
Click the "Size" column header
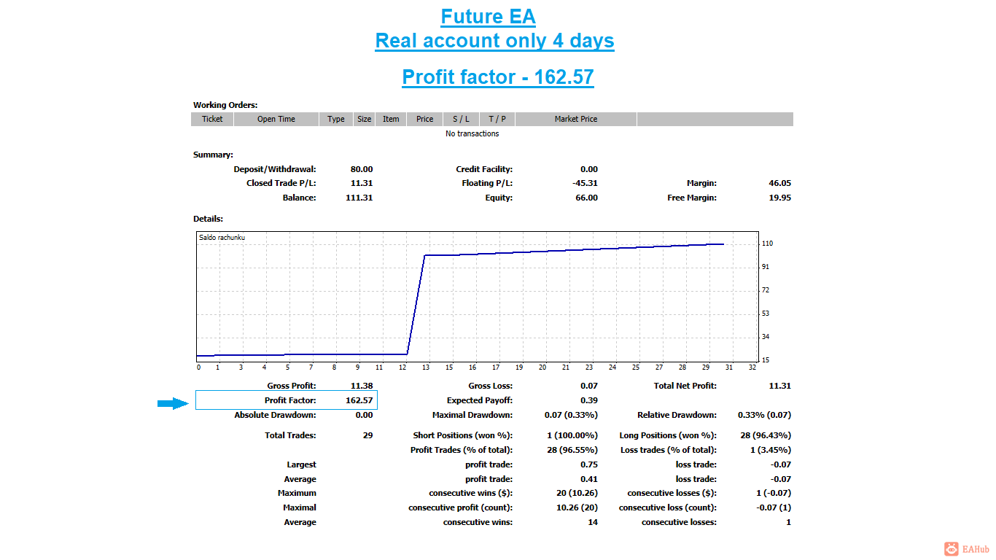[364, 119]
